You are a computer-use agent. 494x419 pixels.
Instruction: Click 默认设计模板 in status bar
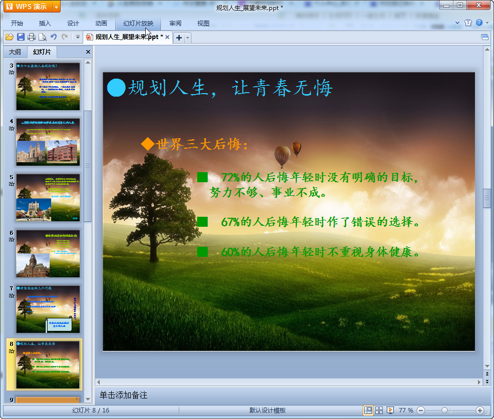coord(268,410)
